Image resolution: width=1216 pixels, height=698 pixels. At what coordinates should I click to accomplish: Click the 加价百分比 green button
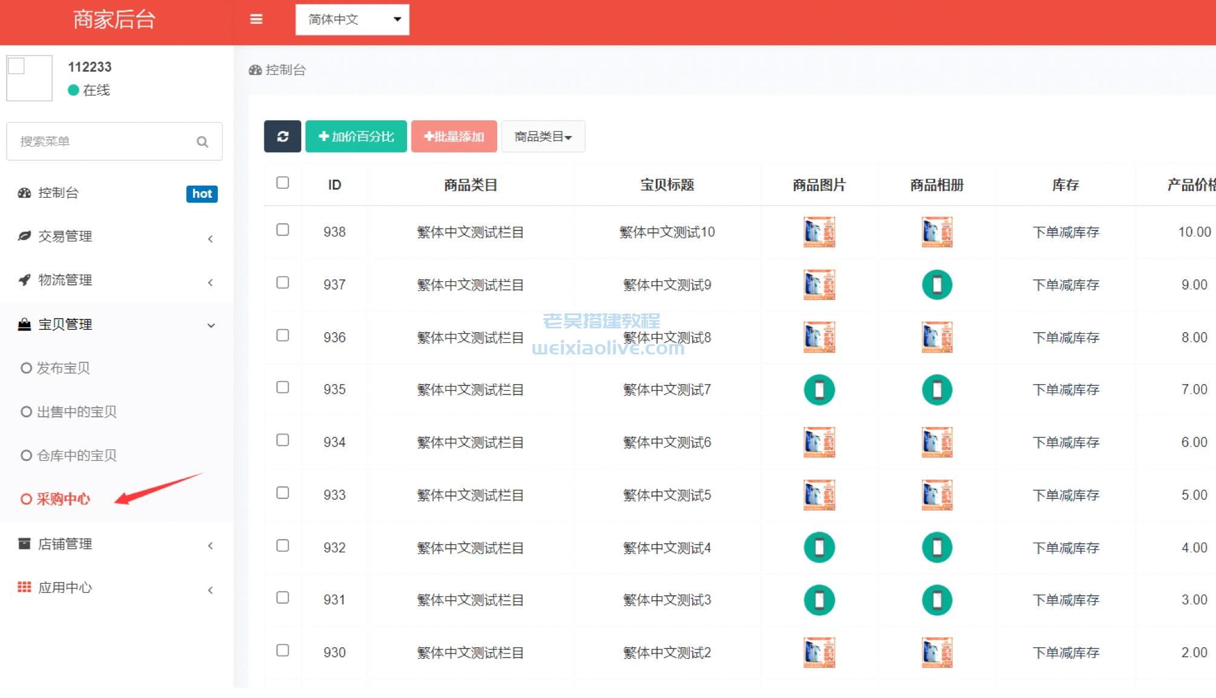356,137
